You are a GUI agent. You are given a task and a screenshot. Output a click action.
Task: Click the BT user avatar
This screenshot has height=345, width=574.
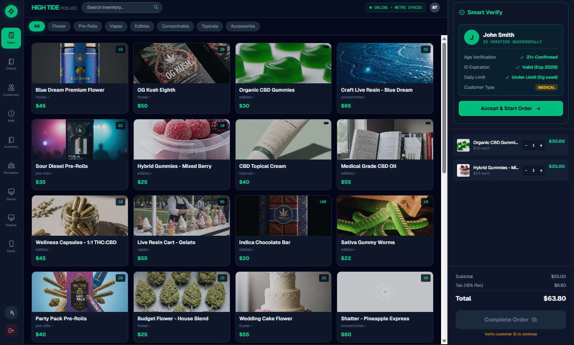pos(435,7)
